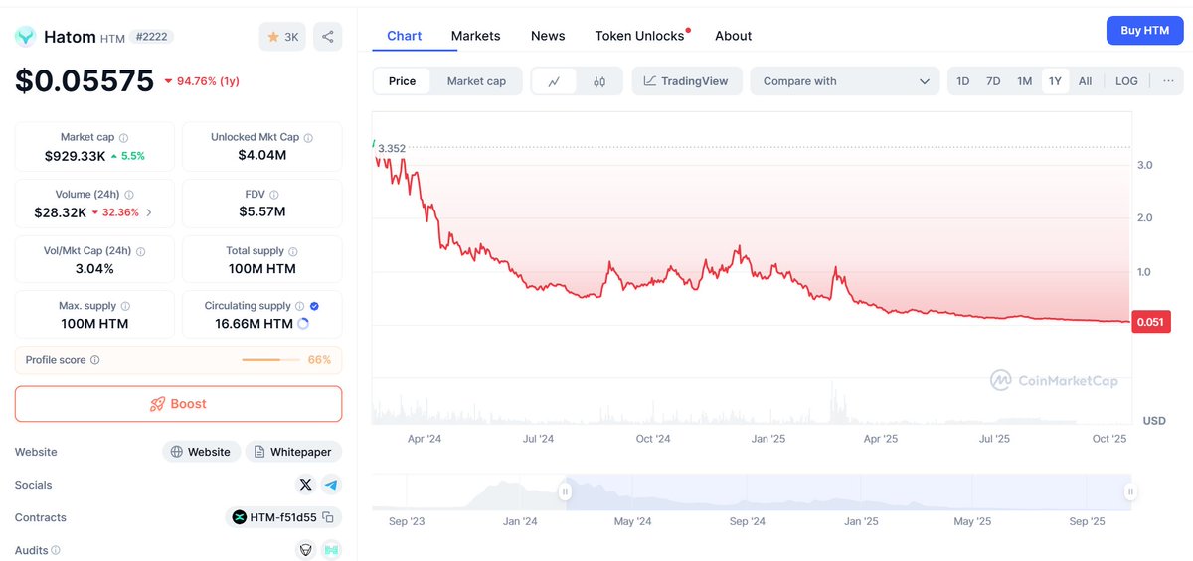Click the Volume (24h) info icon

click(129, 195)
